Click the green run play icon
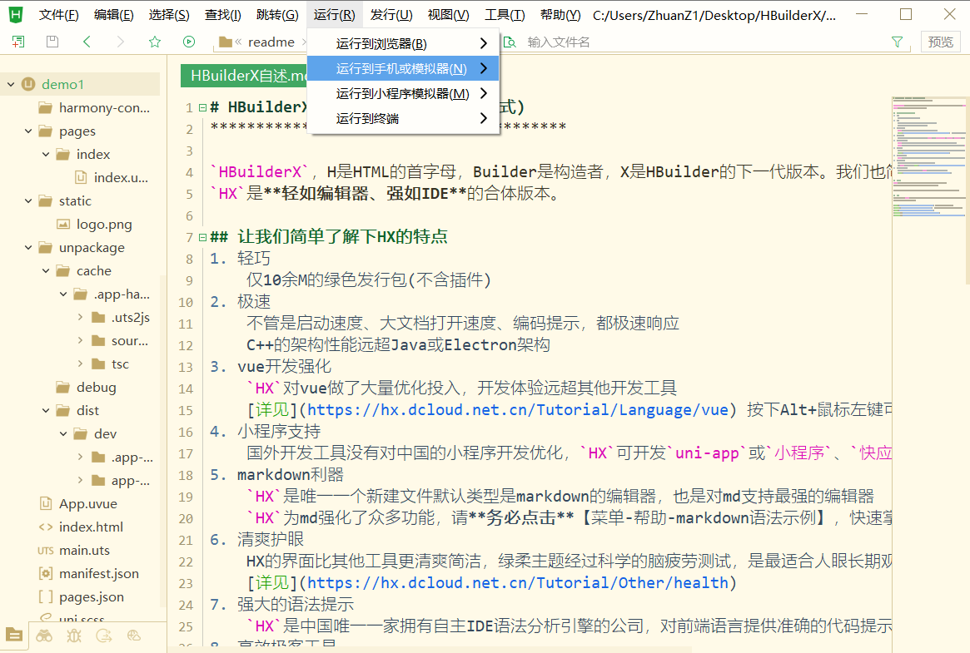This screenshot has width=970, height=653. (189, 42)
